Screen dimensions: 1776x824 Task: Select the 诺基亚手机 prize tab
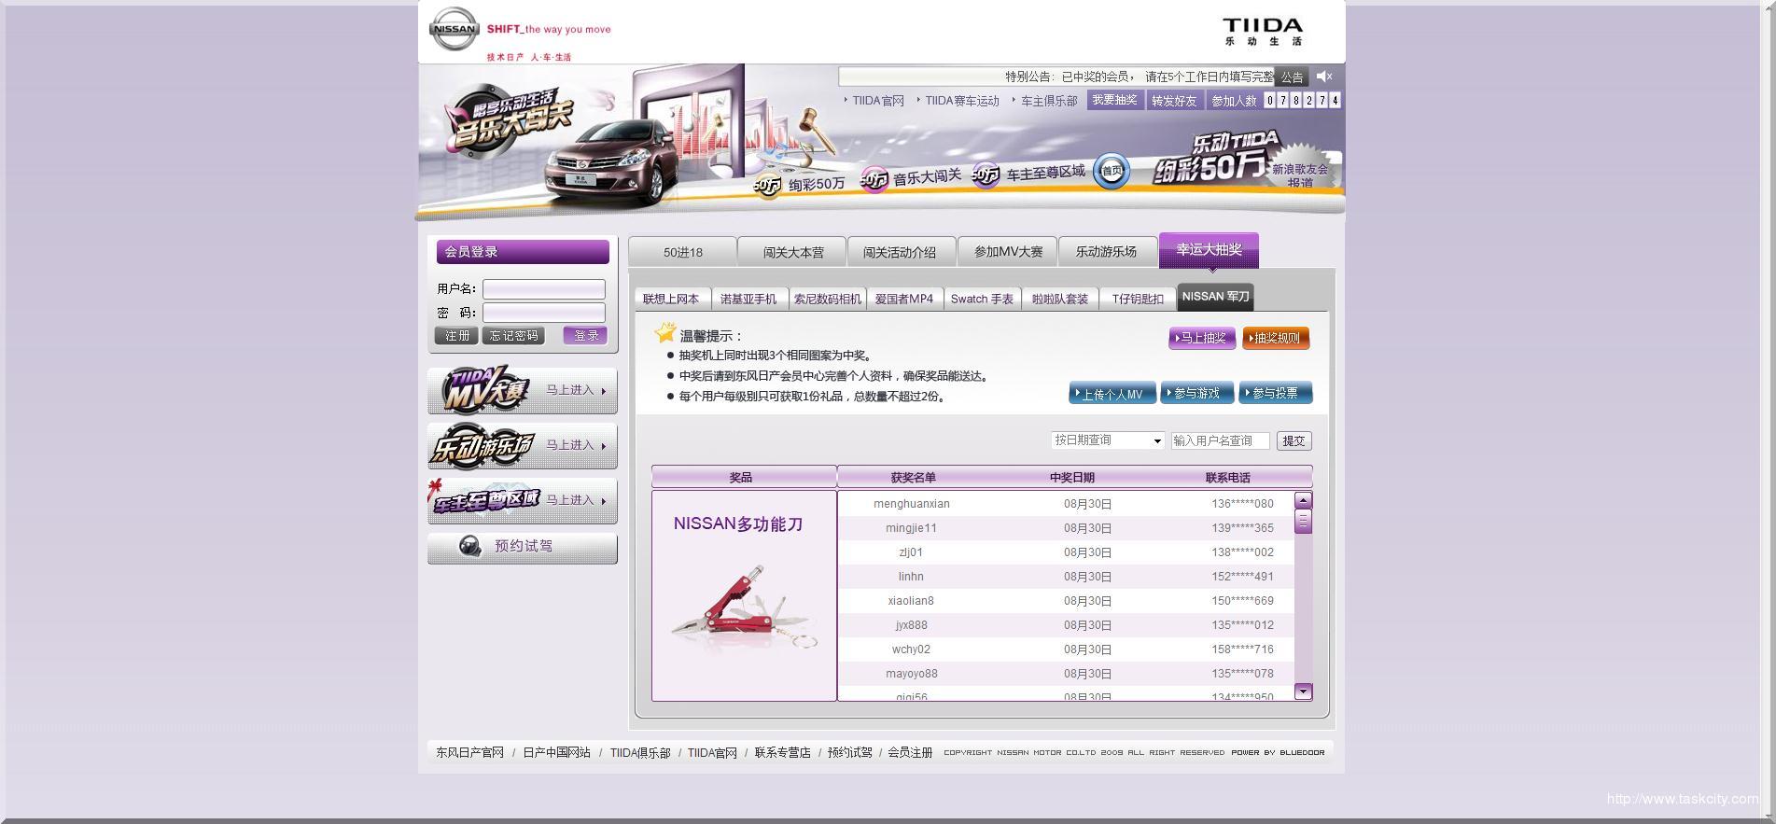click(748, 299)
